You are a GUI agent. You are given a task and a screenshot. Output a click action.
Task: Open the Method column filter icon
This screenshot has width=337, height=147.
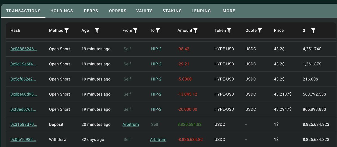coord(67,31)
